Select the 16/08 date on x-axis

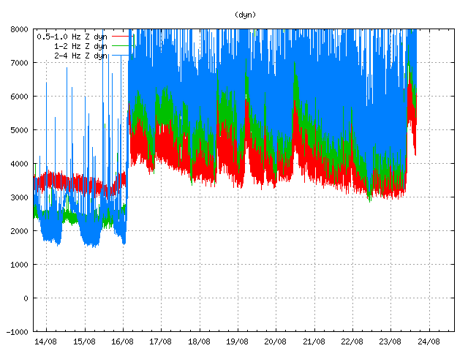[122, 341]
